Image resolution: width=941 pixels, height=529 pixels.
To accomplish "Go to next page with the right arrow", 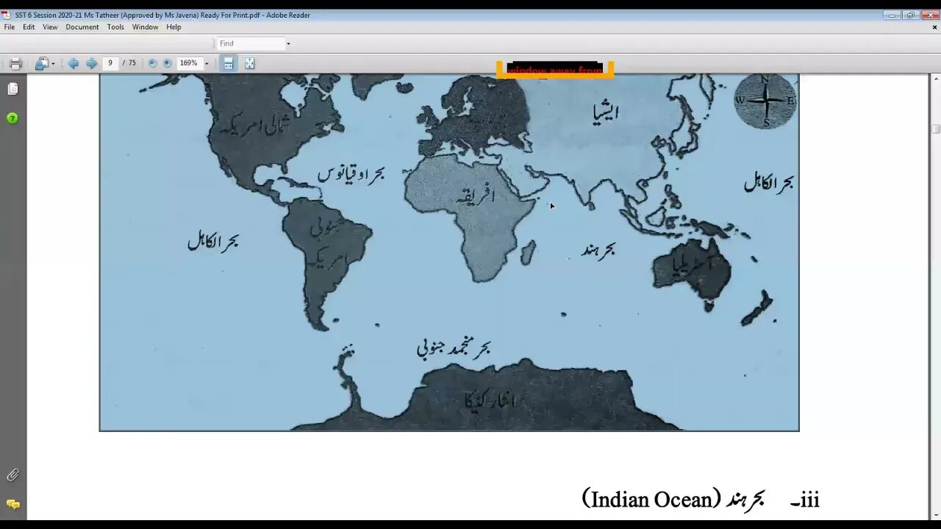I will coord(91,63).
